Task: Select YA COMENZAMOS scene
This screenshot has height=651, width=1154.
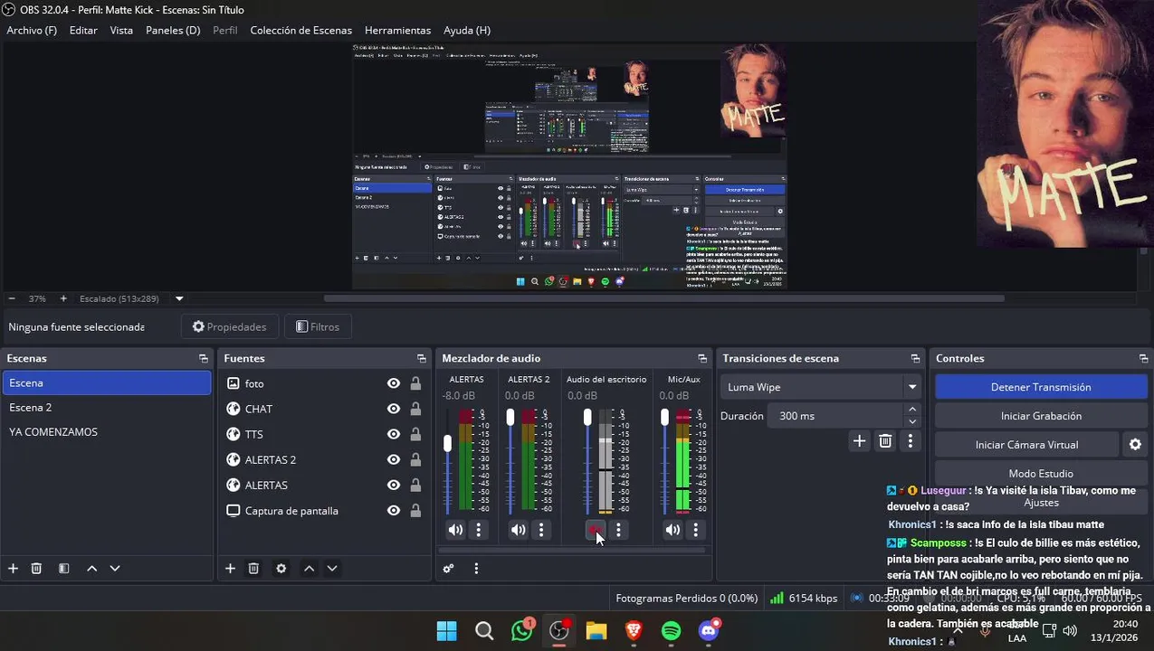Action: 107,432
